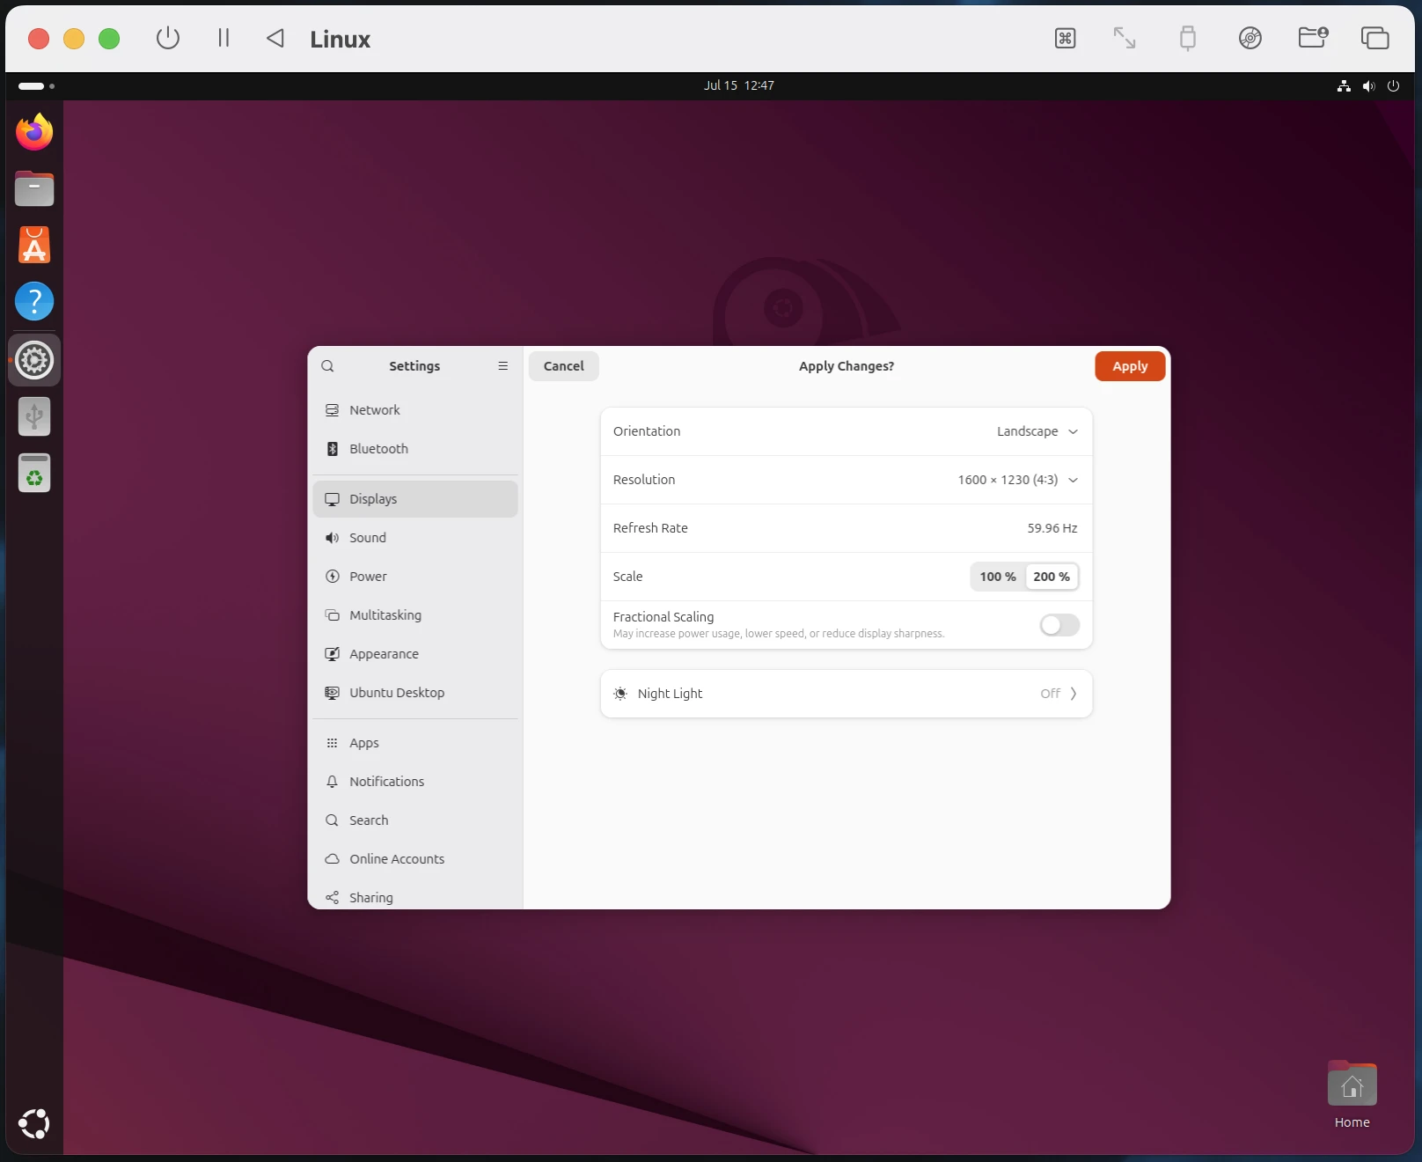Open Help from the dock
This screenshot has width=1422, height=1162.
(34, 301)
